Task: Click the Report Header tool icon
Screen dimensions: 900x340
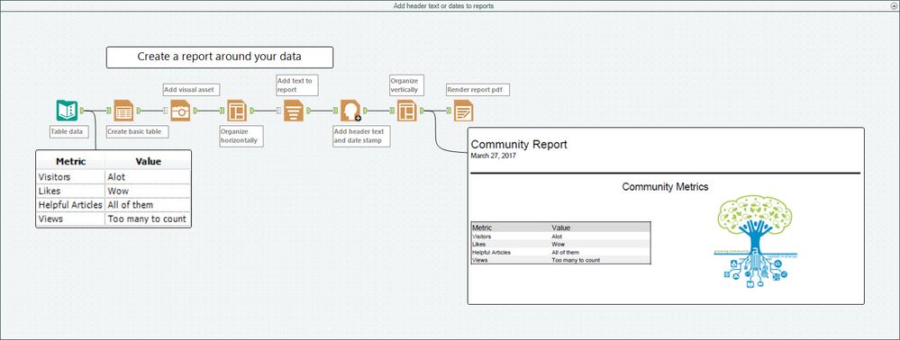Action: point(350,110)
